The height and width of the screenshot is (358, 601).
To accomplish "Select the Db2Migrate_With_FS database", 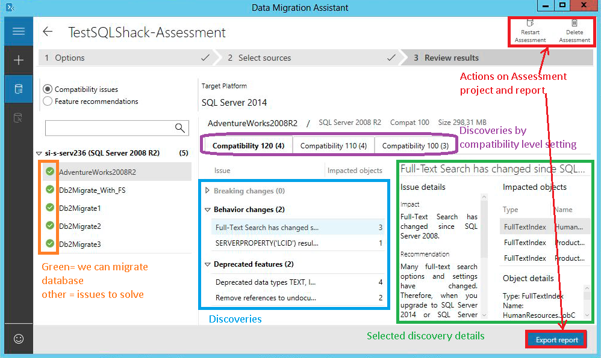I will click(92, 190).
